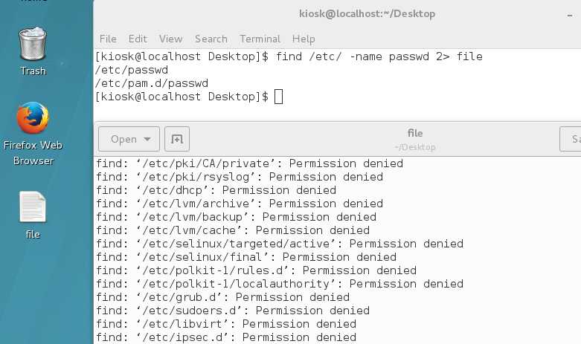Click the partially visible Save button

(x=571, y=139)
